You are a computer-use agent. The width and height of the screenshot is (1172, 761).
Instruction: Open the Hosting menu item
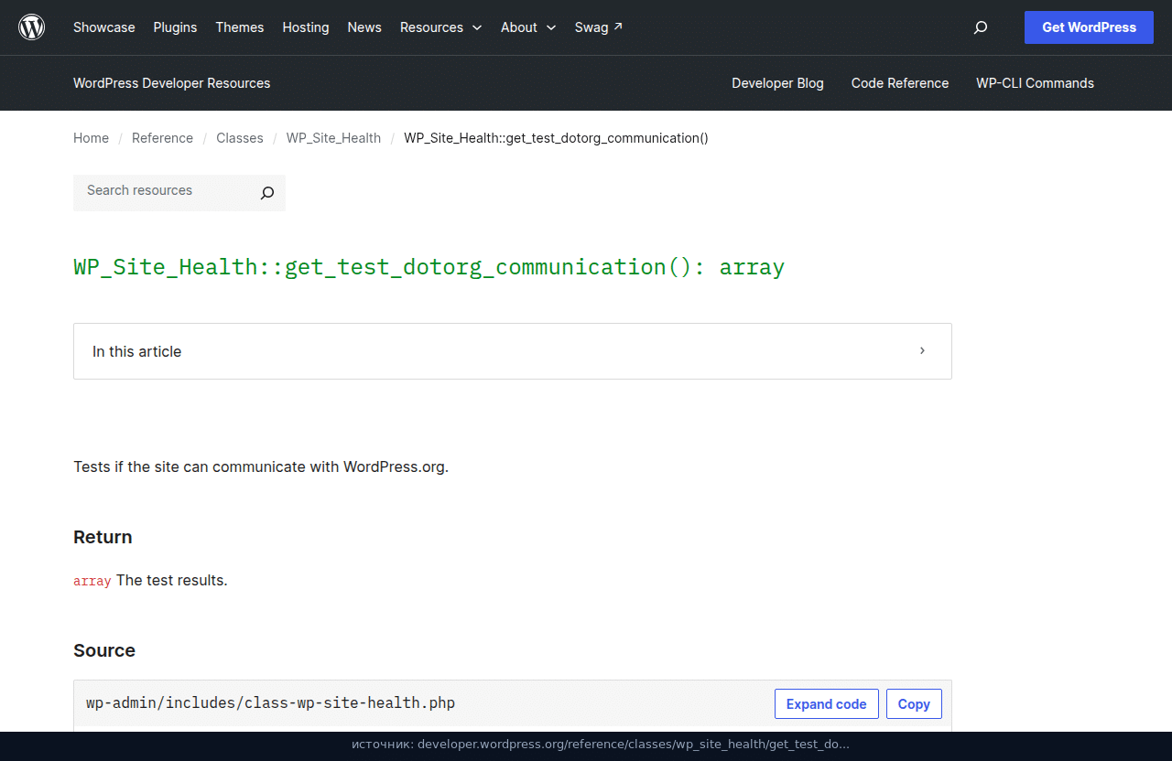[306, 27]
